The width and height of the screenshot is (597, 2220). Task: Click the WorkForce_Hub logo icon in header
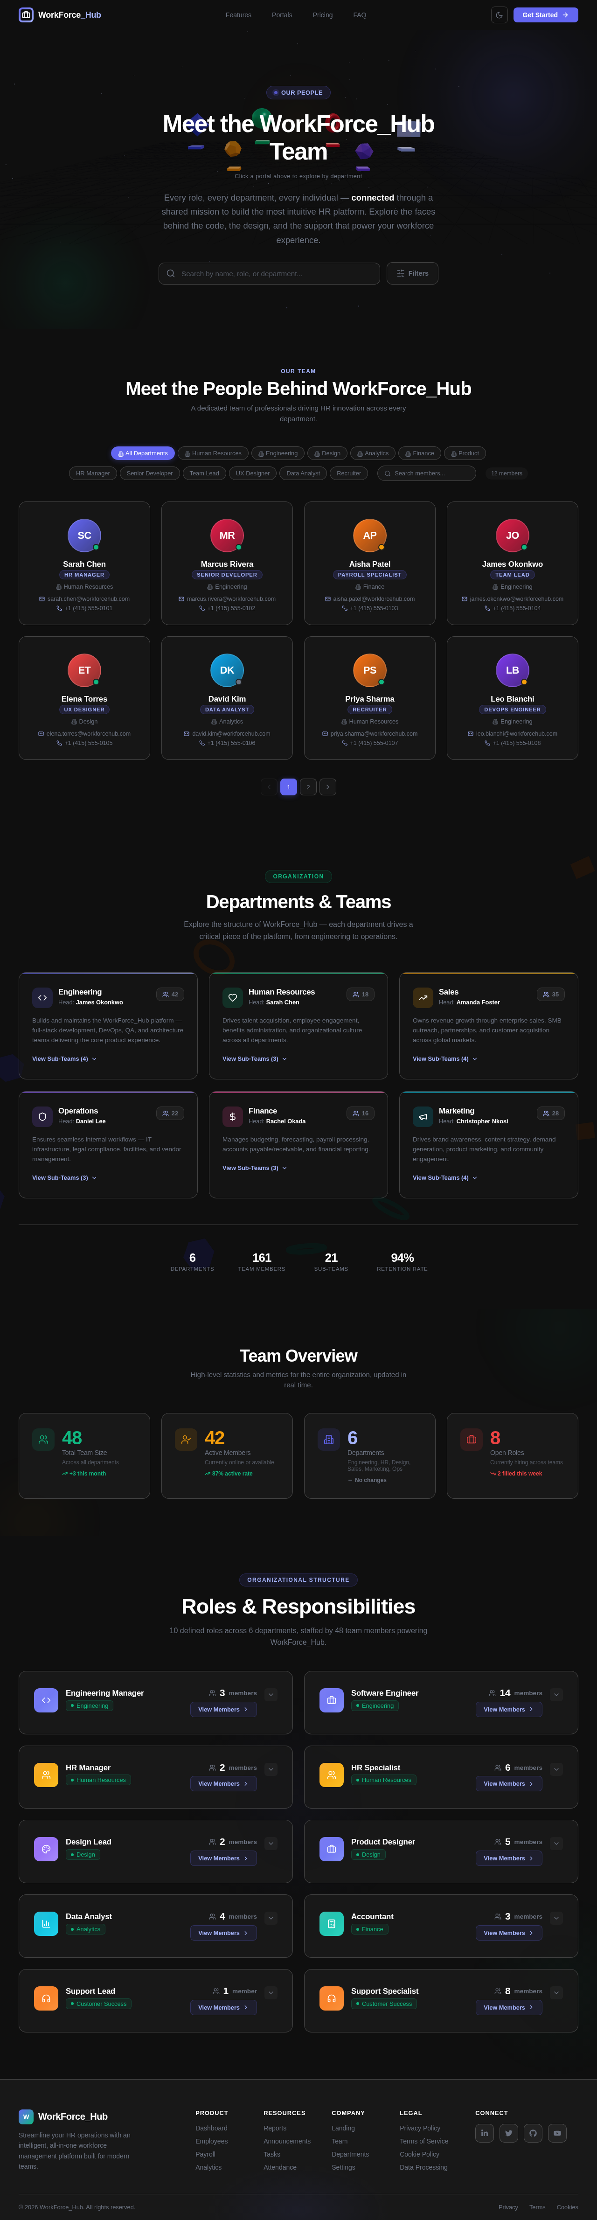26,14
